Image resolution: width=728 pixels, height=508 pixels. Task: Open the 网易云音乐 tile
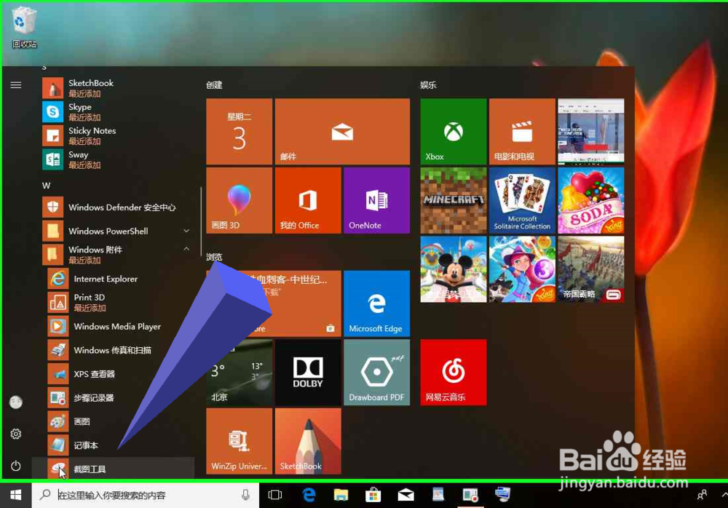pos(453,372)
